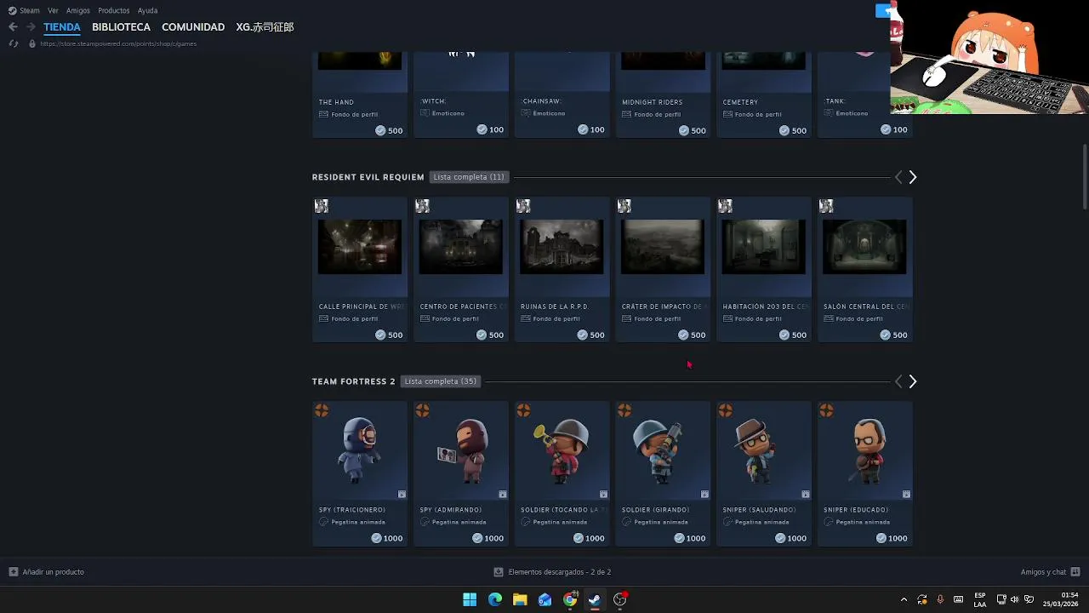Image resolution: width=1089 pixels, height=613 pixels.
Task: Open the Ayuda menu
Action: 147,10
